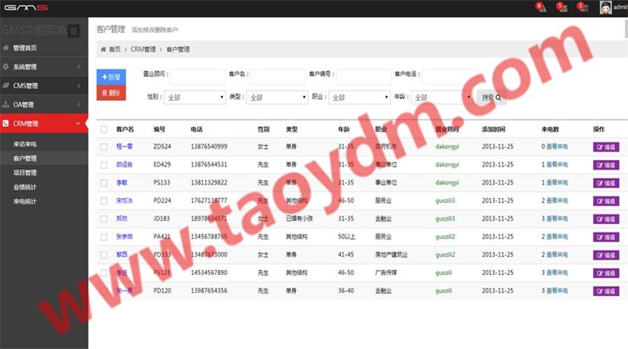Open the 年龄 dropdown filter
Screen dimensions: 628x349
pyautogui.click(x=442, y=97)
